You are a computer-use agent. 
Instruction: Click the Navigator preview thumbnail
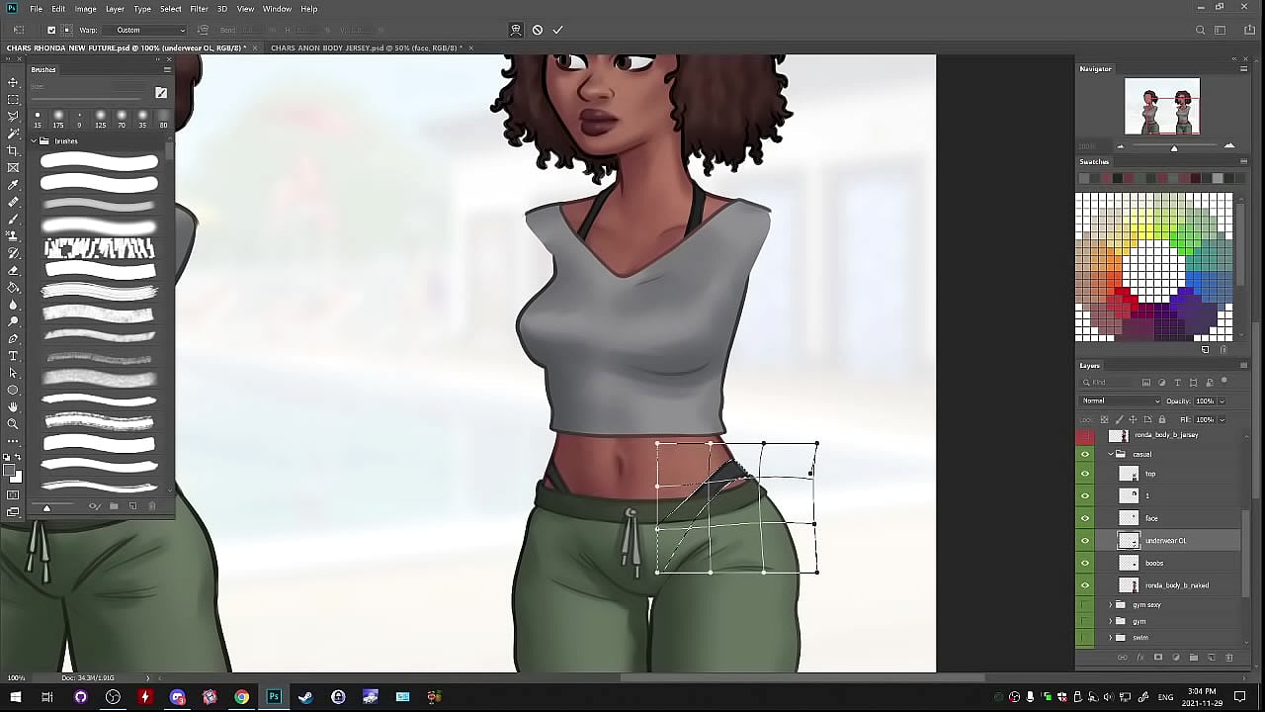pos(1162,107)
